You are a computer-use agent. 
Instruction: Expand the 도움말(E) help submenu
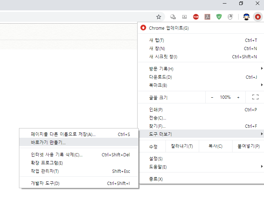click(x=201, y=167)
